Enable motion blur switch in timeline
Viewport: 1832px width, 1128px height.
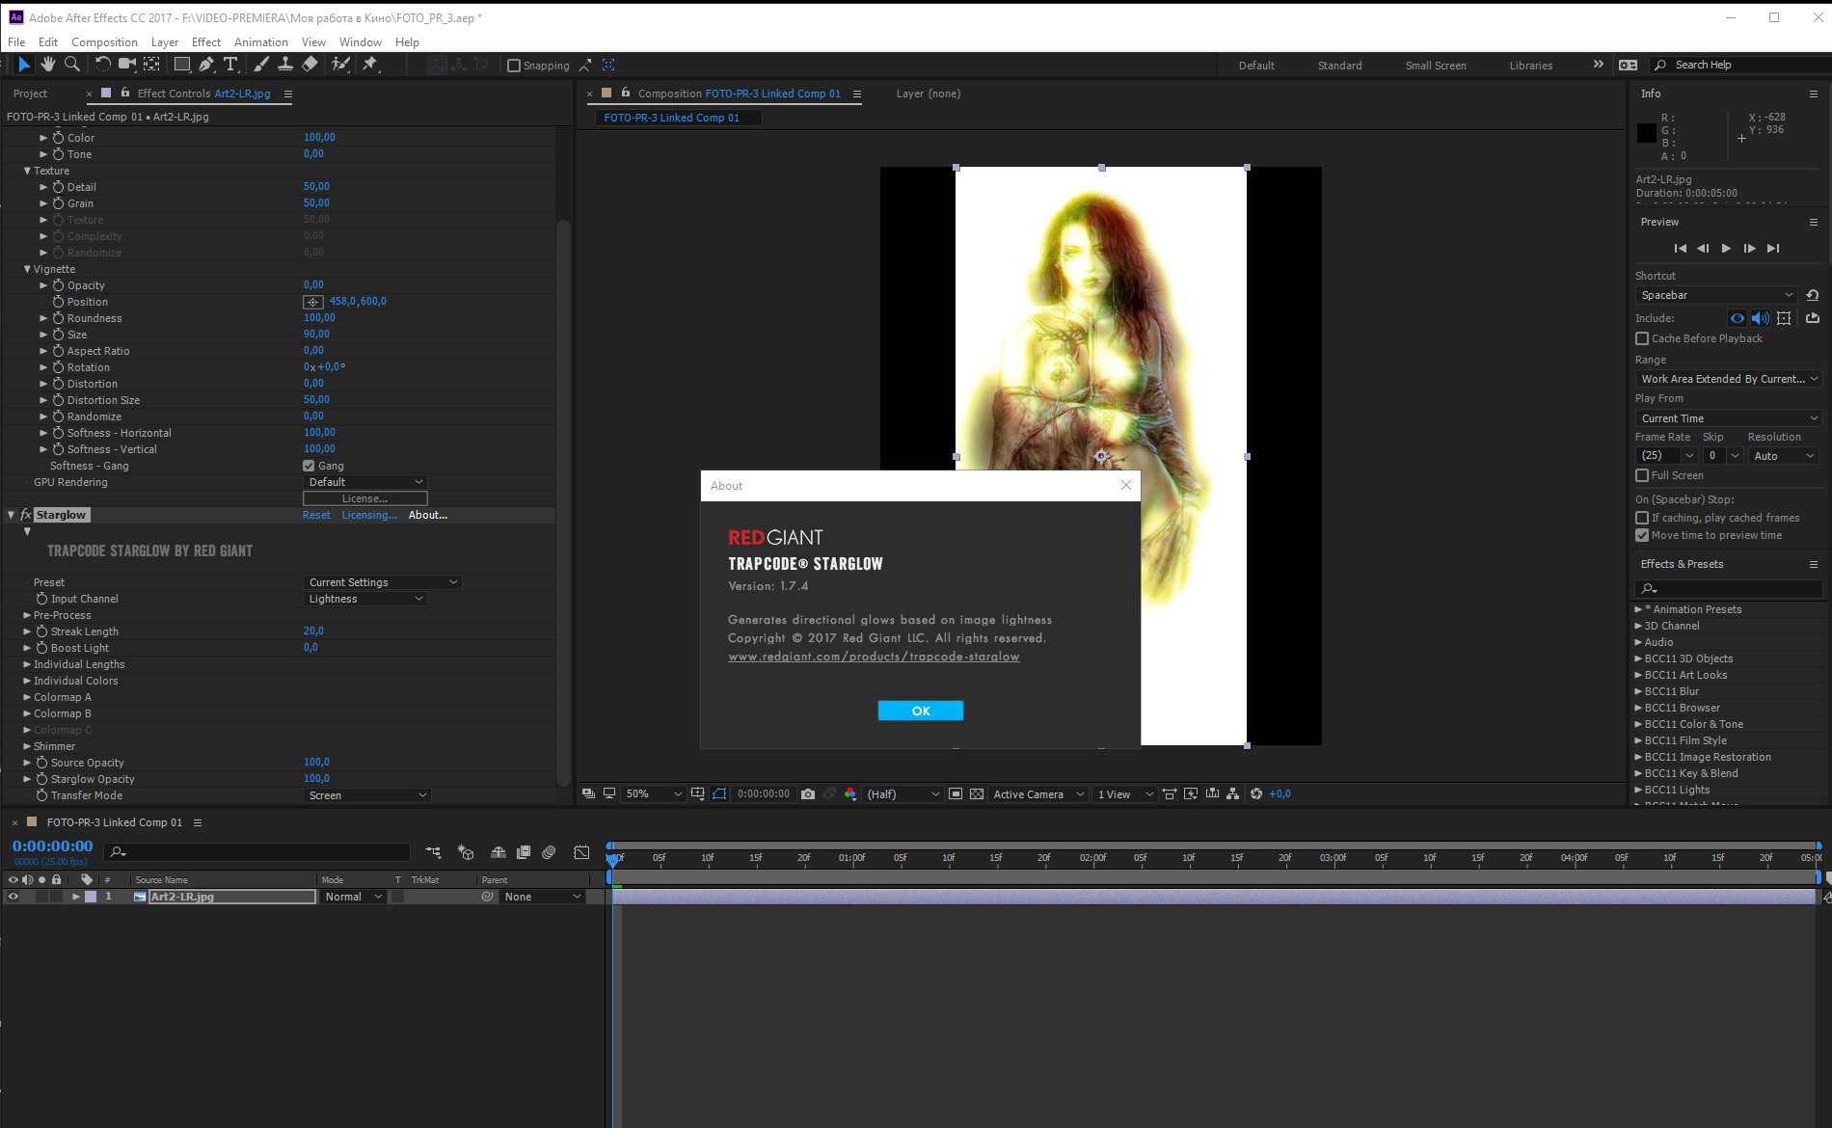click(549, 852)
